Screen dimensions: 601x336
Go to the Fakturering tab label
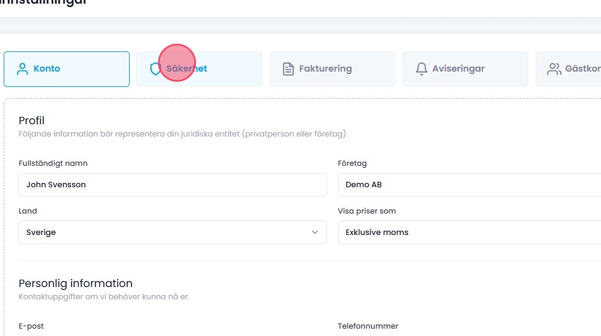(x=325, y=69)
